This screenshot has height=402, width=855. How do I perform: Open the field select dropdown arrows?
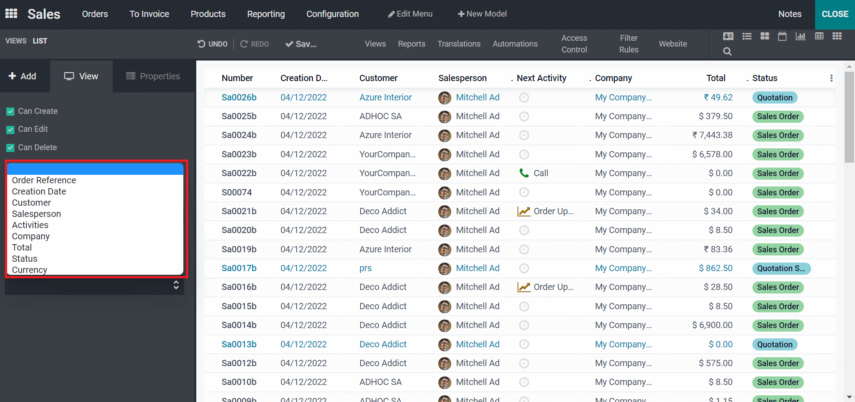click(176, 285)
